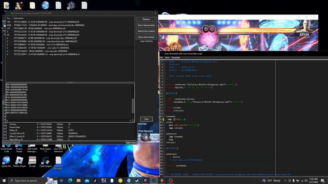This screenshot has width=328, height=184.
Task: Click the register pane horizontal scrollbar
Action: tap(69, 121)
